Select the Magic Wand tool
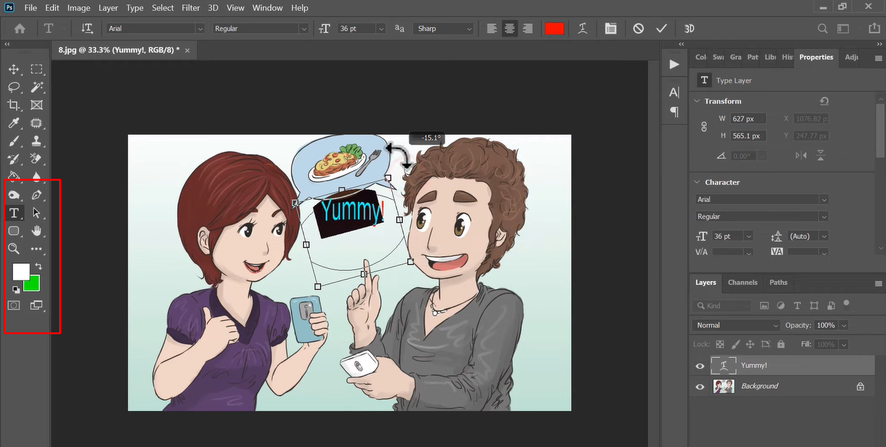This screenshot has height=447, width=886. [x=37, y=87]
